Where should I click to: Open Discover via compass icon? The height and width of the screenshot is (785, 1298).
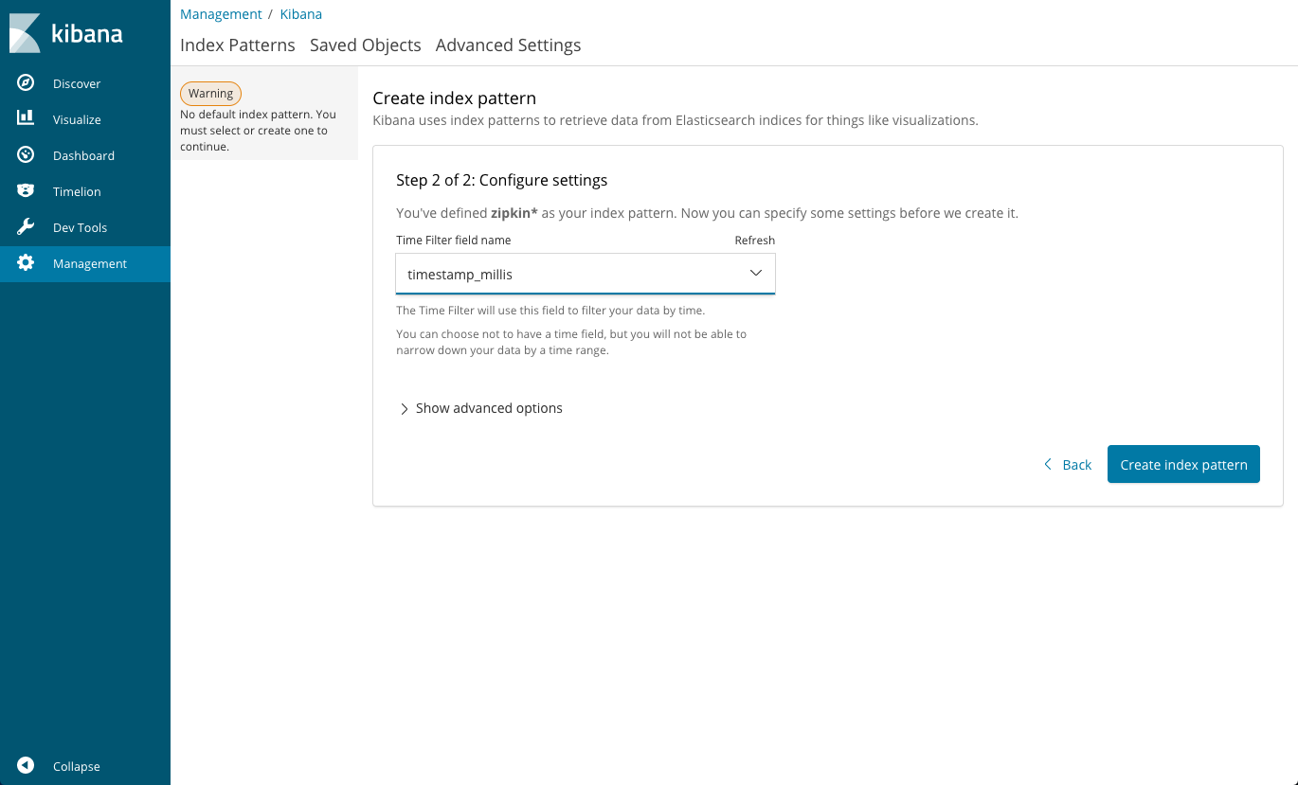pos(26,83)
